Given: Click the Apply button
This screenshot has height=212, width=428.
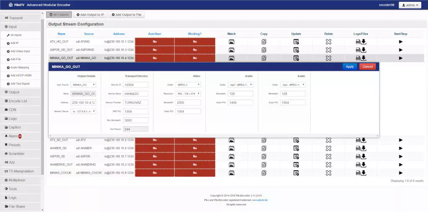Looking at the screenshot, I should pos(350,67).
